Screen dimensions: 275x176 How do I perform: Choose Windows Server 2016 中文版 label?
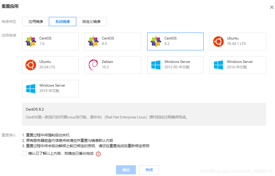[x=240, y=64]
